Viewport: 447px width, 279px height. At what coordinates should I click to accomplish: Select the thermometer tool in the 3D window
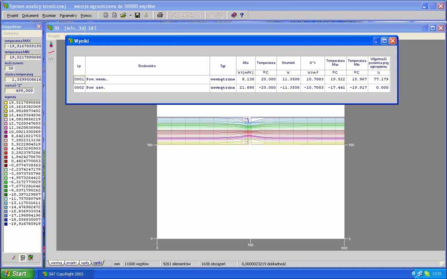click(x=51, y=44)
